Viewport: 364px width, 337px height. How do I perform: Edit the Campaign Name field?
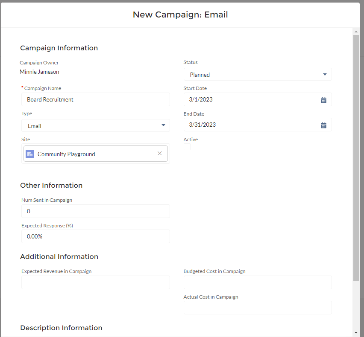pos(96,99)
